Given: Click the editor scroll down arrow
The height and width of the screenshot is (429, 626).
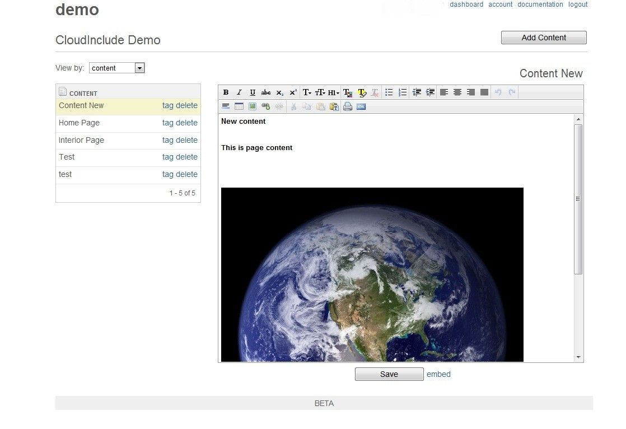Looking at the screenshot, I should (578, 357).
